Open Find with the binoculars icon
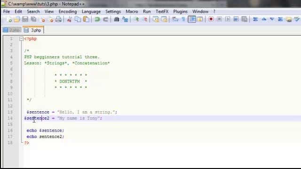Image resolution: width=301 pixels, height=169 pixels. [x=117, y=19]
